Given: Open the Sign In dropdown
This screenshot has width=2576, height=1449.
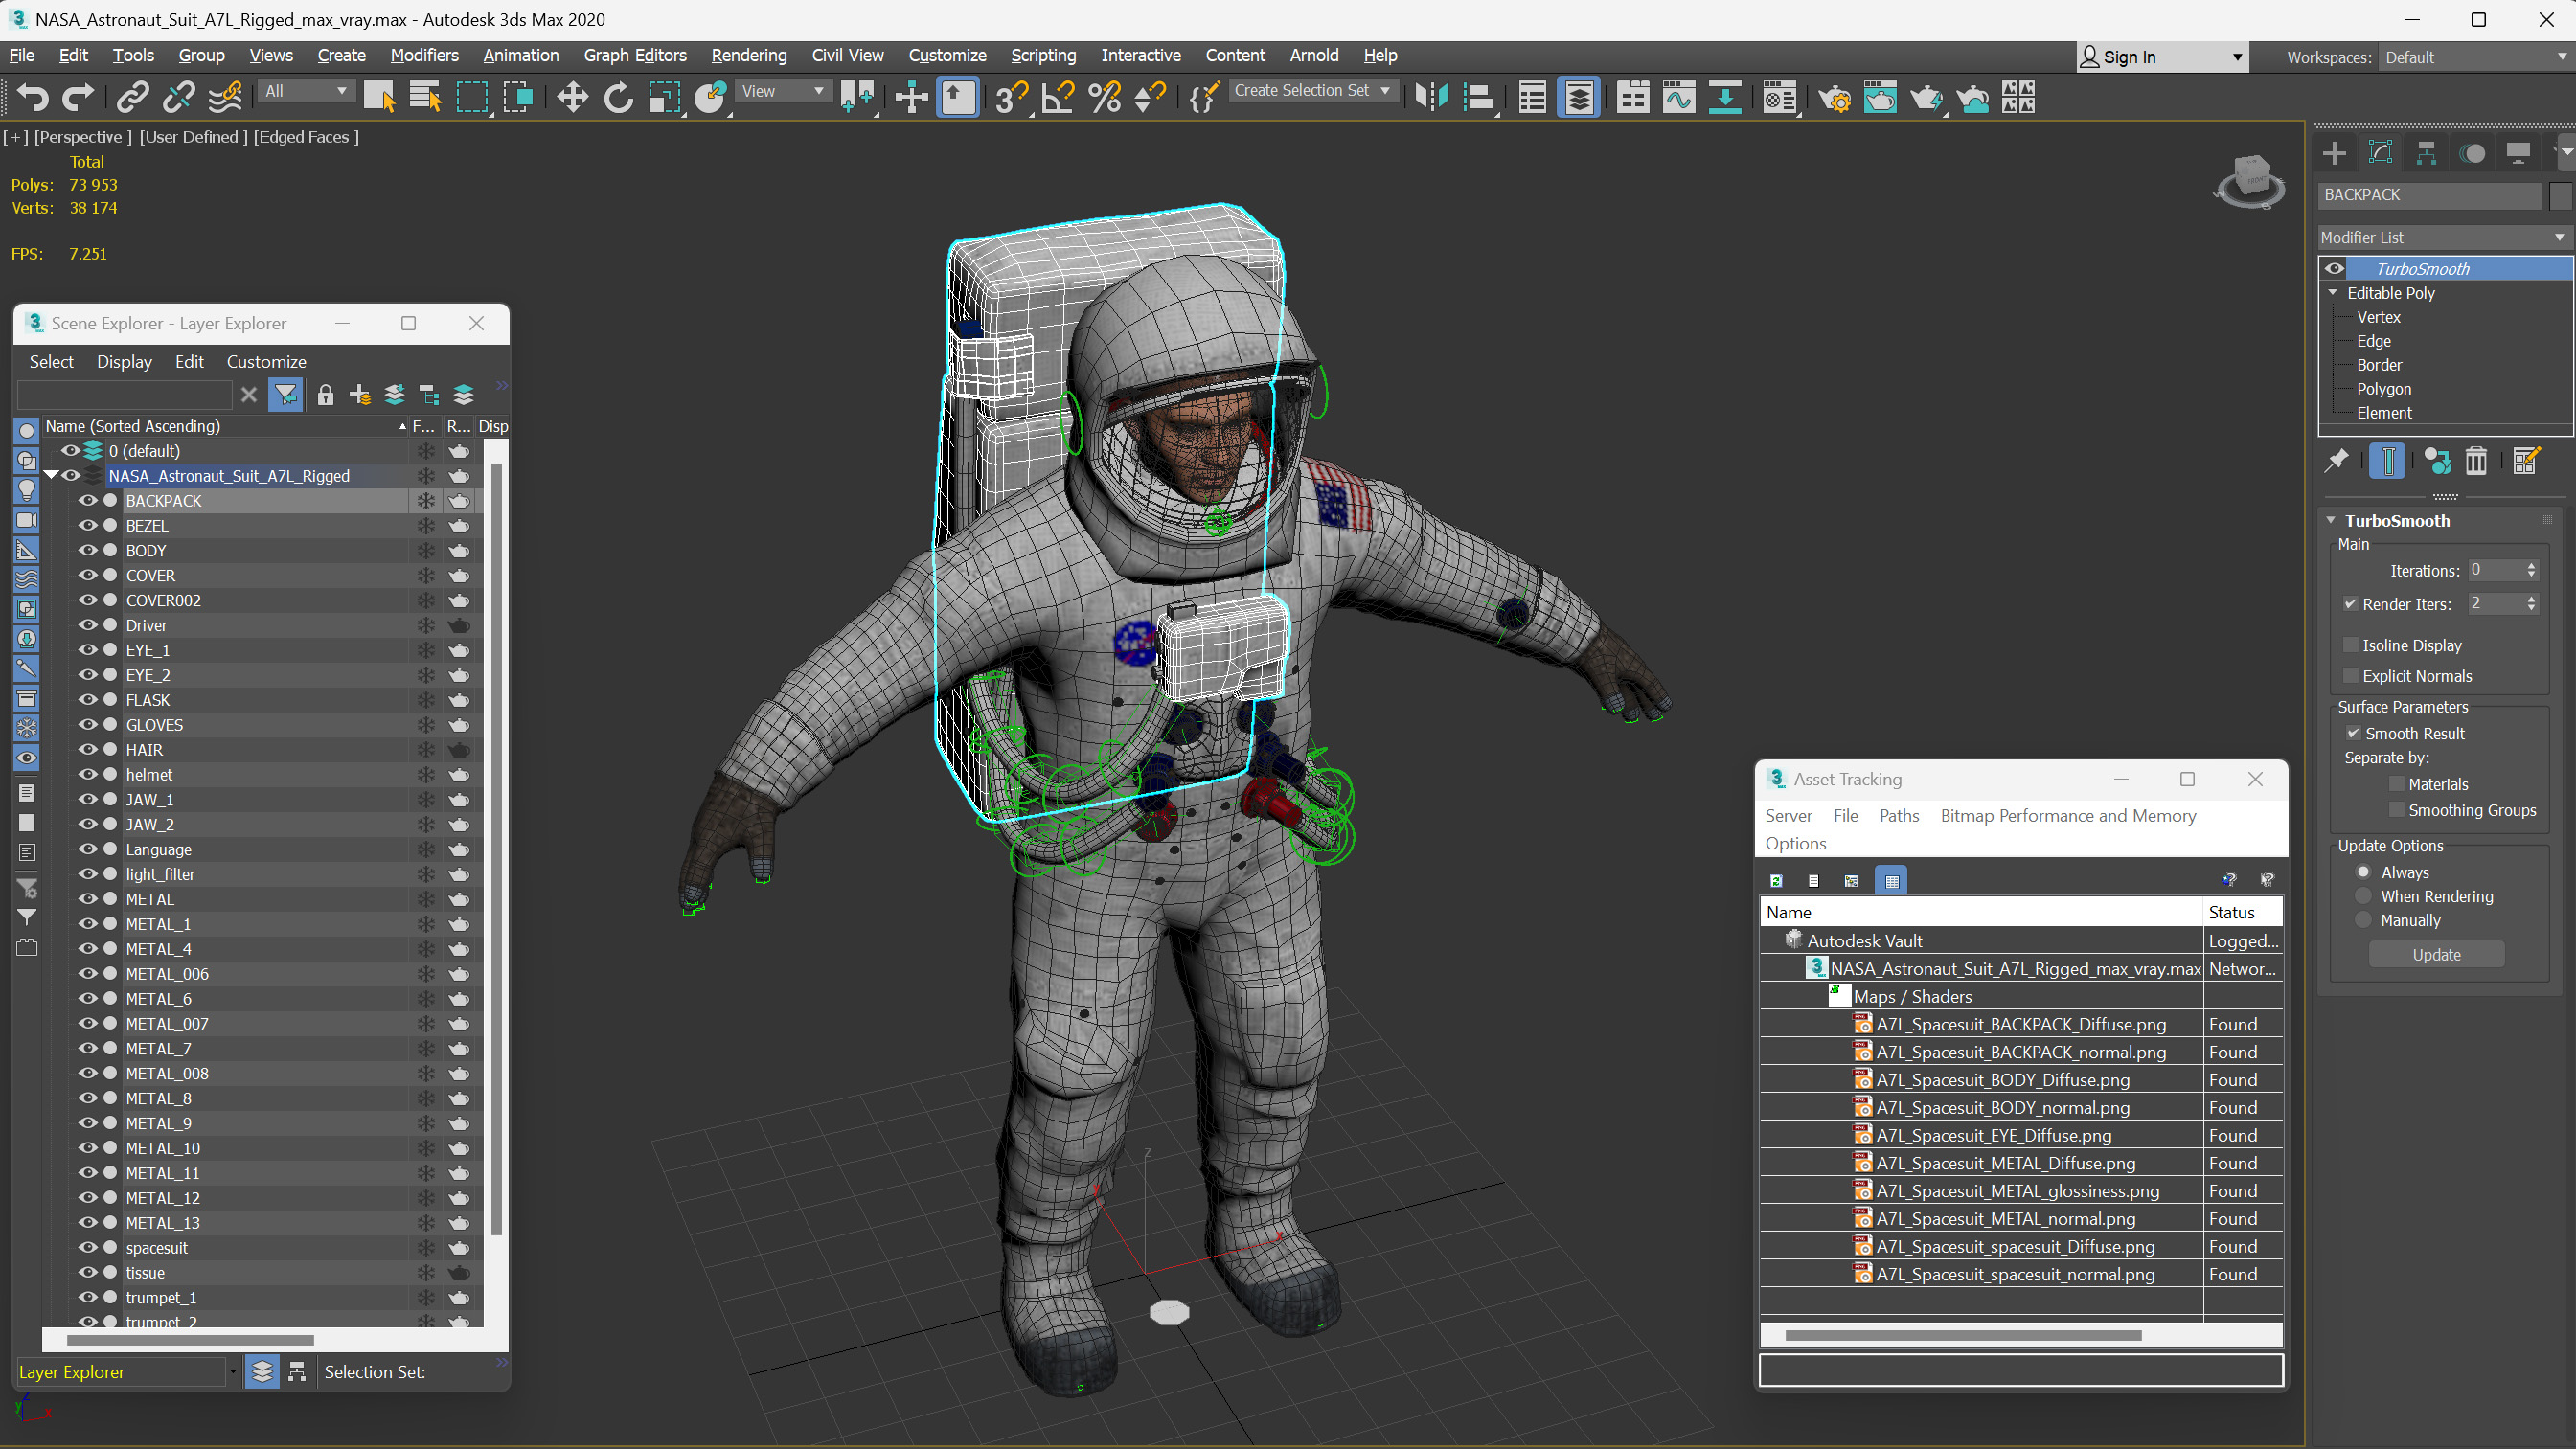Looking at the screenshot, I should pyautogui.click(x=2161, y=57).
